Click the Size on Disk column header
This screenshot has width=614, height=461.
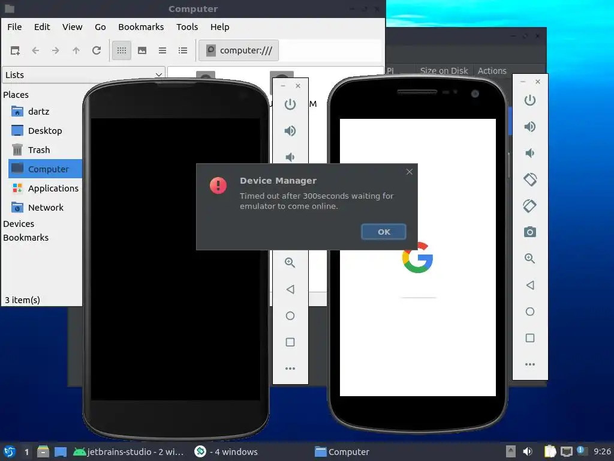click(444, 71)
